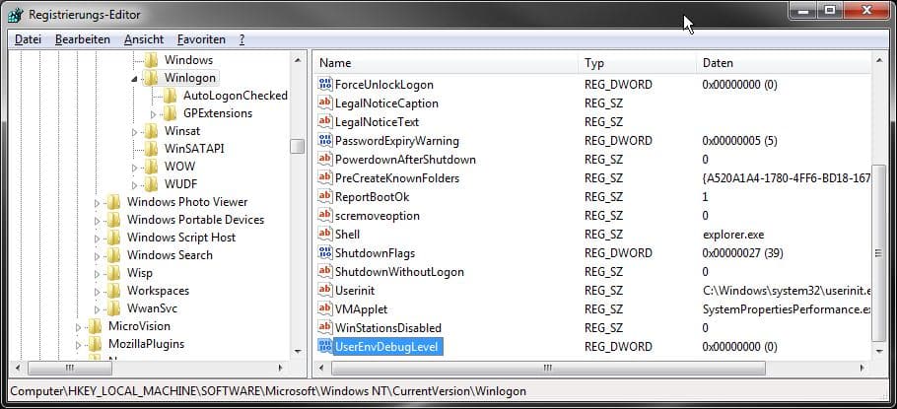
Task: Click the GPExtensions folder icon
Action: (170, 113)
